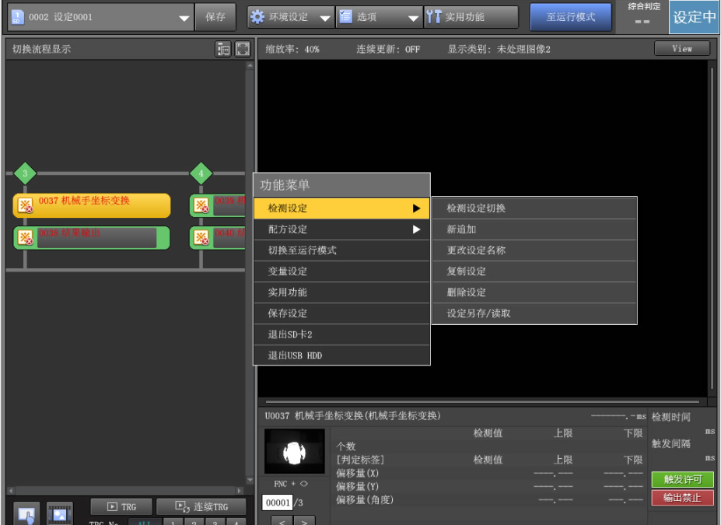Select 实用功能 in function menu
The width and height of the screenshot is (721, 525).
tap(341, 292)
